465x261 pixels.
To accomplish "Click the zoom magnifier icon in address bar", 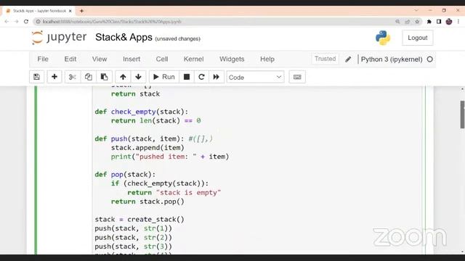I will pyautogui.click(x=397, y=22).
